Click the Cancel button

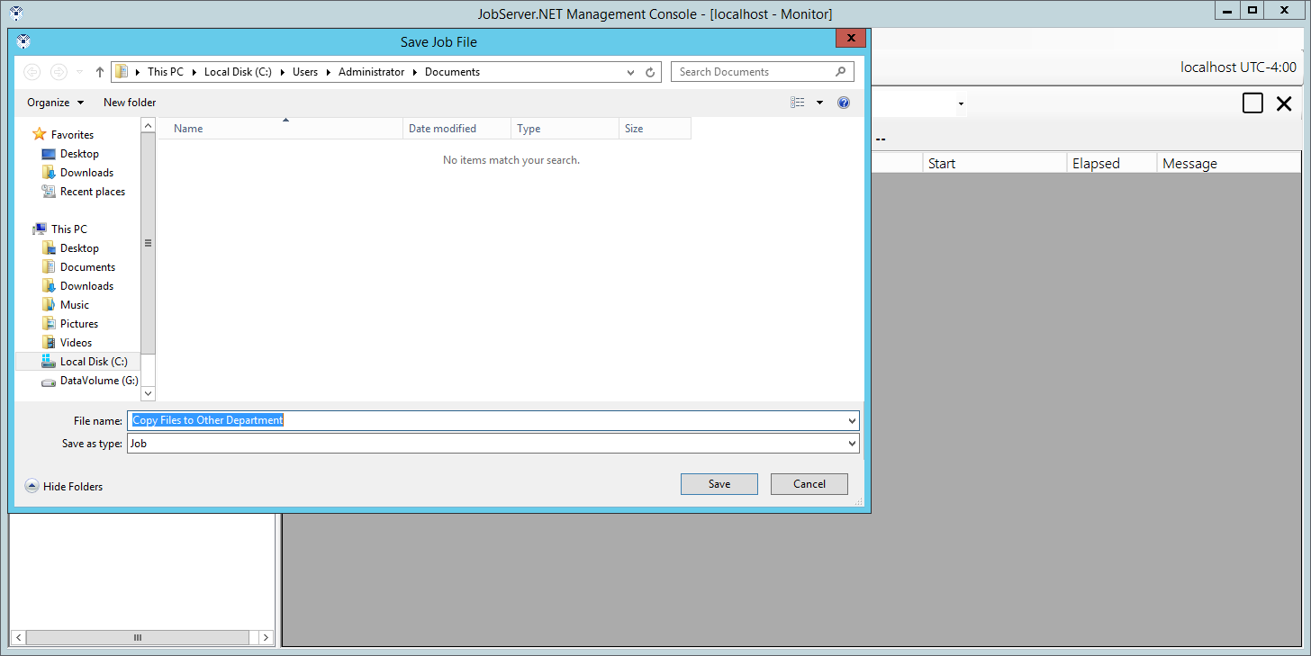(x=809, y=484)
